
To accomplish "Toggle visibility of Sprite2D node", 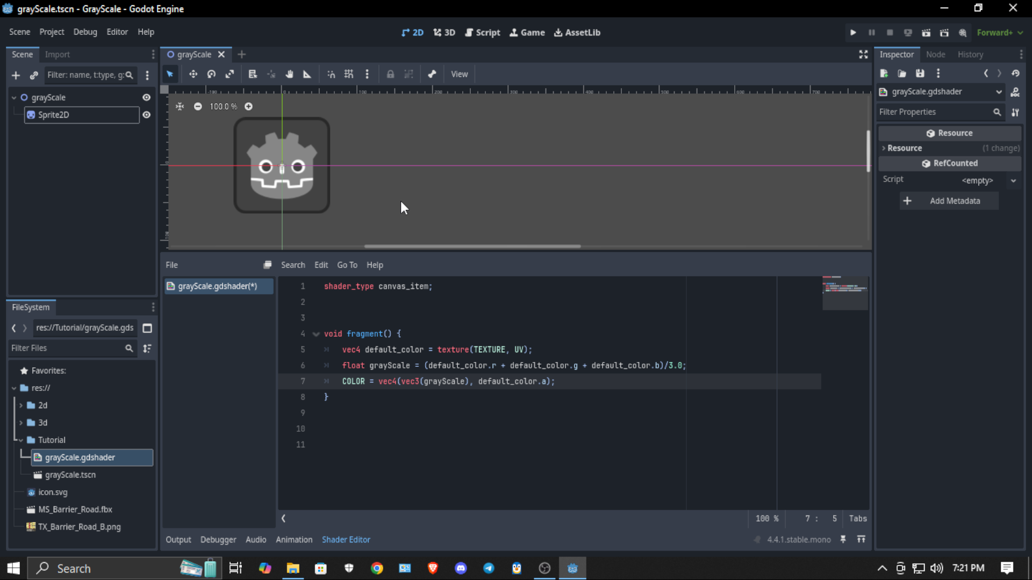I will click(146, 115).
